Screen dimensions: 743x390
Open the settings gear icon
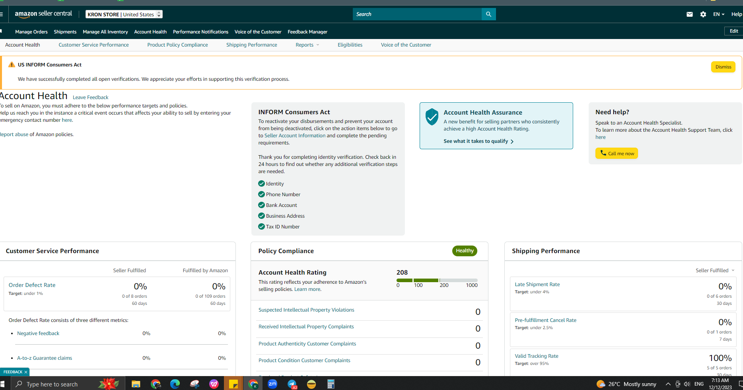tap(703, 14)
